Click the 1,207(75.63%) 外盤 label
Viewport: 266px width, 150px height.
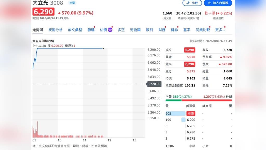pyautogui.click(x=217, y=97)
